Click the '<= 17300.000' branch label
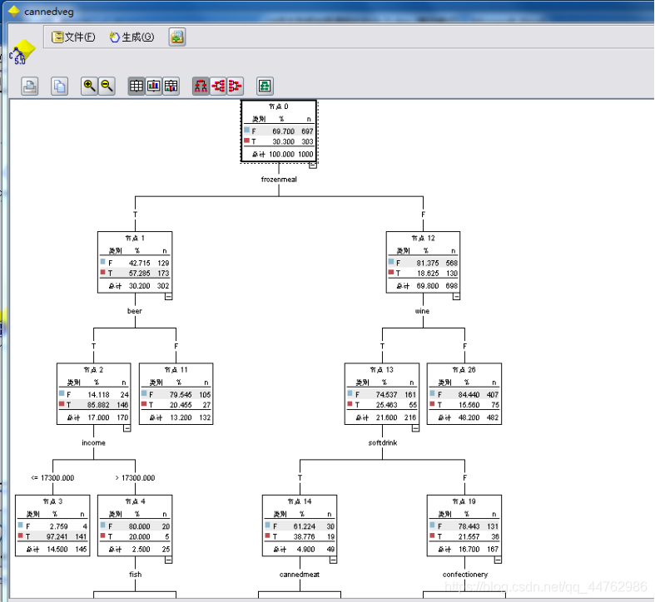655x602 pixels. click(52, 477)
